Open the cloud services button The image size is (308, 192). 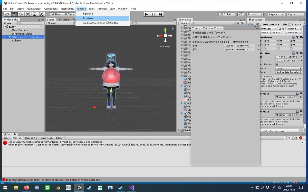click(241, 14)
